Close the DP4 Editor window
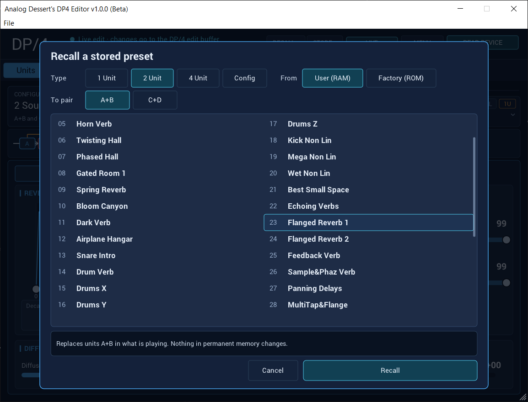Viewport: 528px width, 402px height. coord(513,9)
